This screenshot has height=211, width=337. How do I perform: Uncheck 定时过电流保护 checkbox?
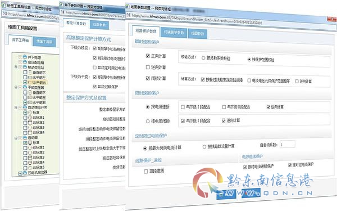[290, 165]
